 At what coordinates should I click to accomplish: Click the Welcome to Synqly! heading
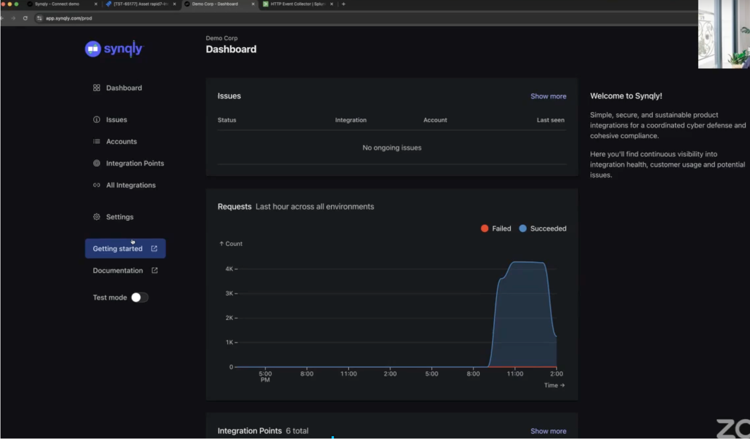coord(626,96)
